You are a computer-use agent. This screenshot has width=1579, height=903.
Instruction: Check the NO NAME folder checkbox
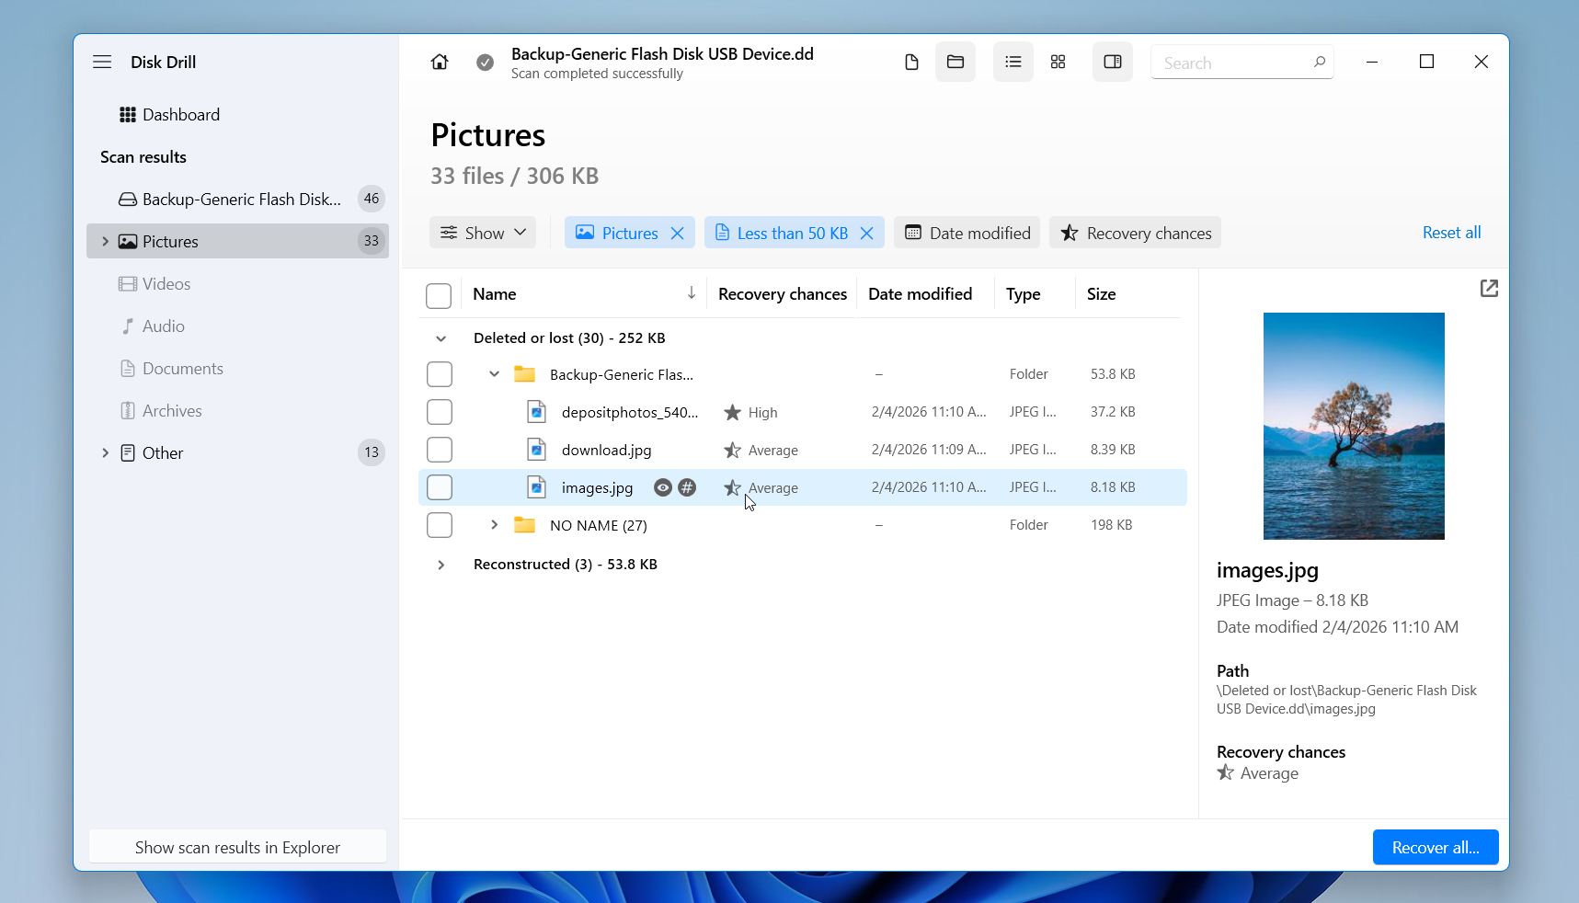[440, 525]
